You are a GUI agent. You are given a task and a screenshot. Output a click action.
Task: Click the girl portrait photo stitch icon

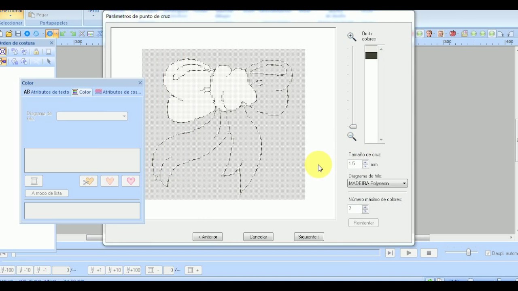pyautogui.click(x=429, y=34)
